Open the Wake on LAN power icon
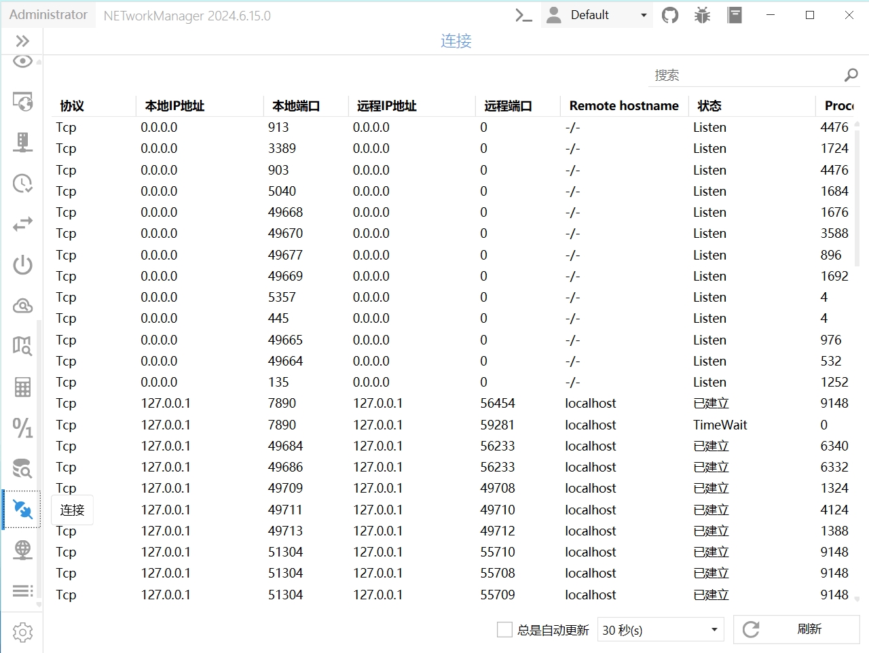 (22, 264)
